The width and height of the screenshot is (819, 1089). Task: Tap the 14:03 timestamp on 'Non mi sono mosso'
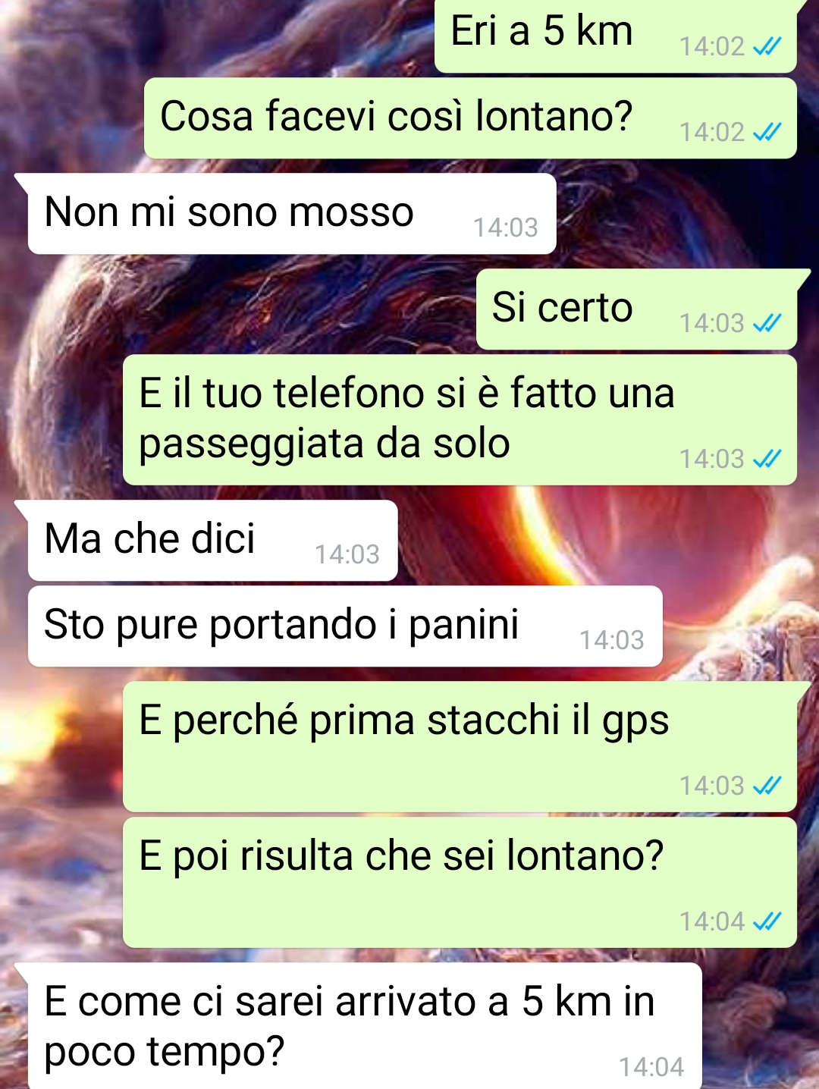pos(506,228)
